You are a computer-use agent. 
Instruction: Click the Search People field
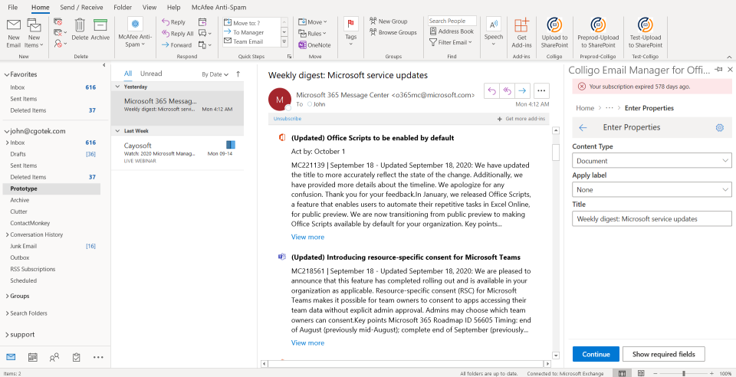(452, 21)
